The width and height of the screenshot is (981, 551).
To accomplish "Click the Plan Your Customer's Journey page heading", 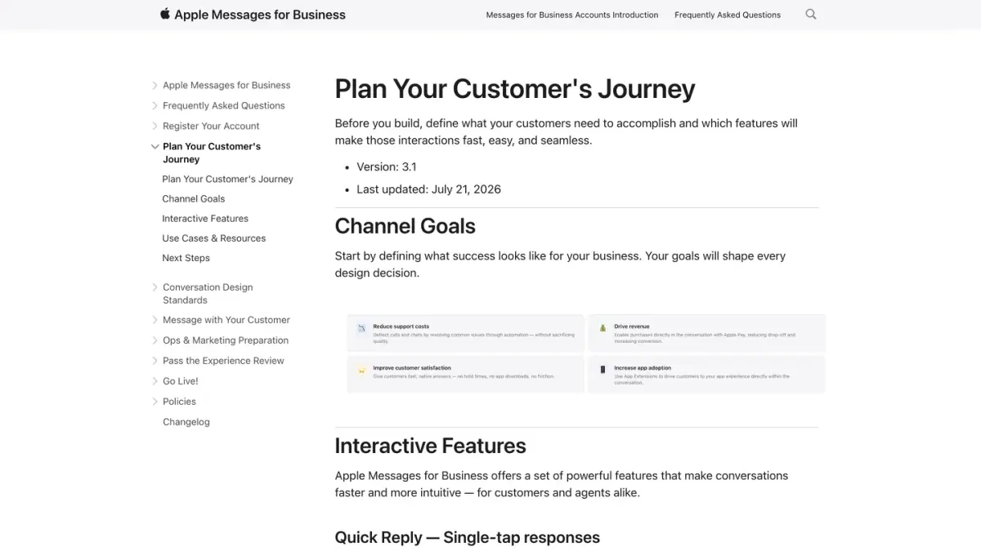I will point(515,88).
